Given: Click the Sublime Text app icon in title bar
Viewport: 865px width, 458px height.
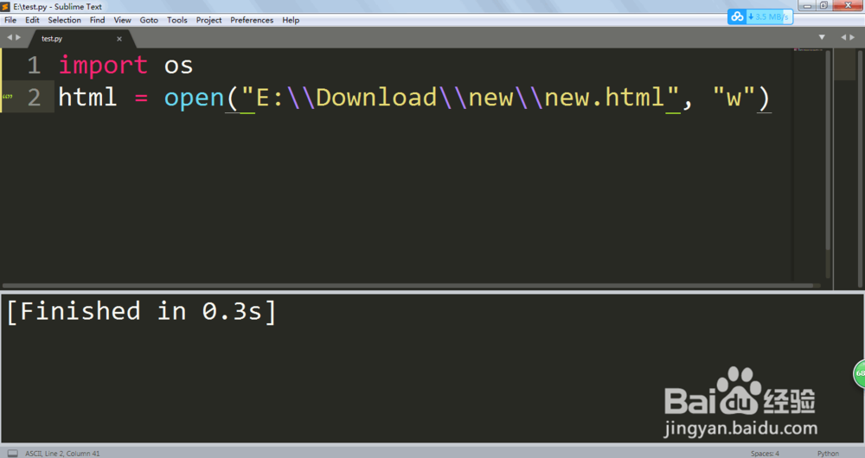Looking at the screenshot, I should [x=5, y=7].
